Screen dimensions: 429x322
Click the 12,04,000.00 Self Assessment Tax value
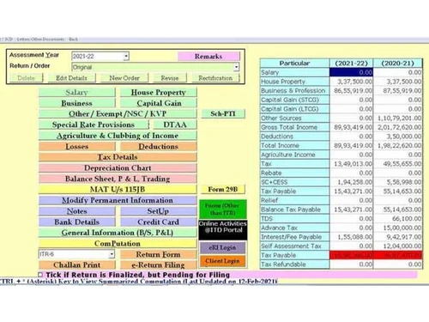point(398,246)
